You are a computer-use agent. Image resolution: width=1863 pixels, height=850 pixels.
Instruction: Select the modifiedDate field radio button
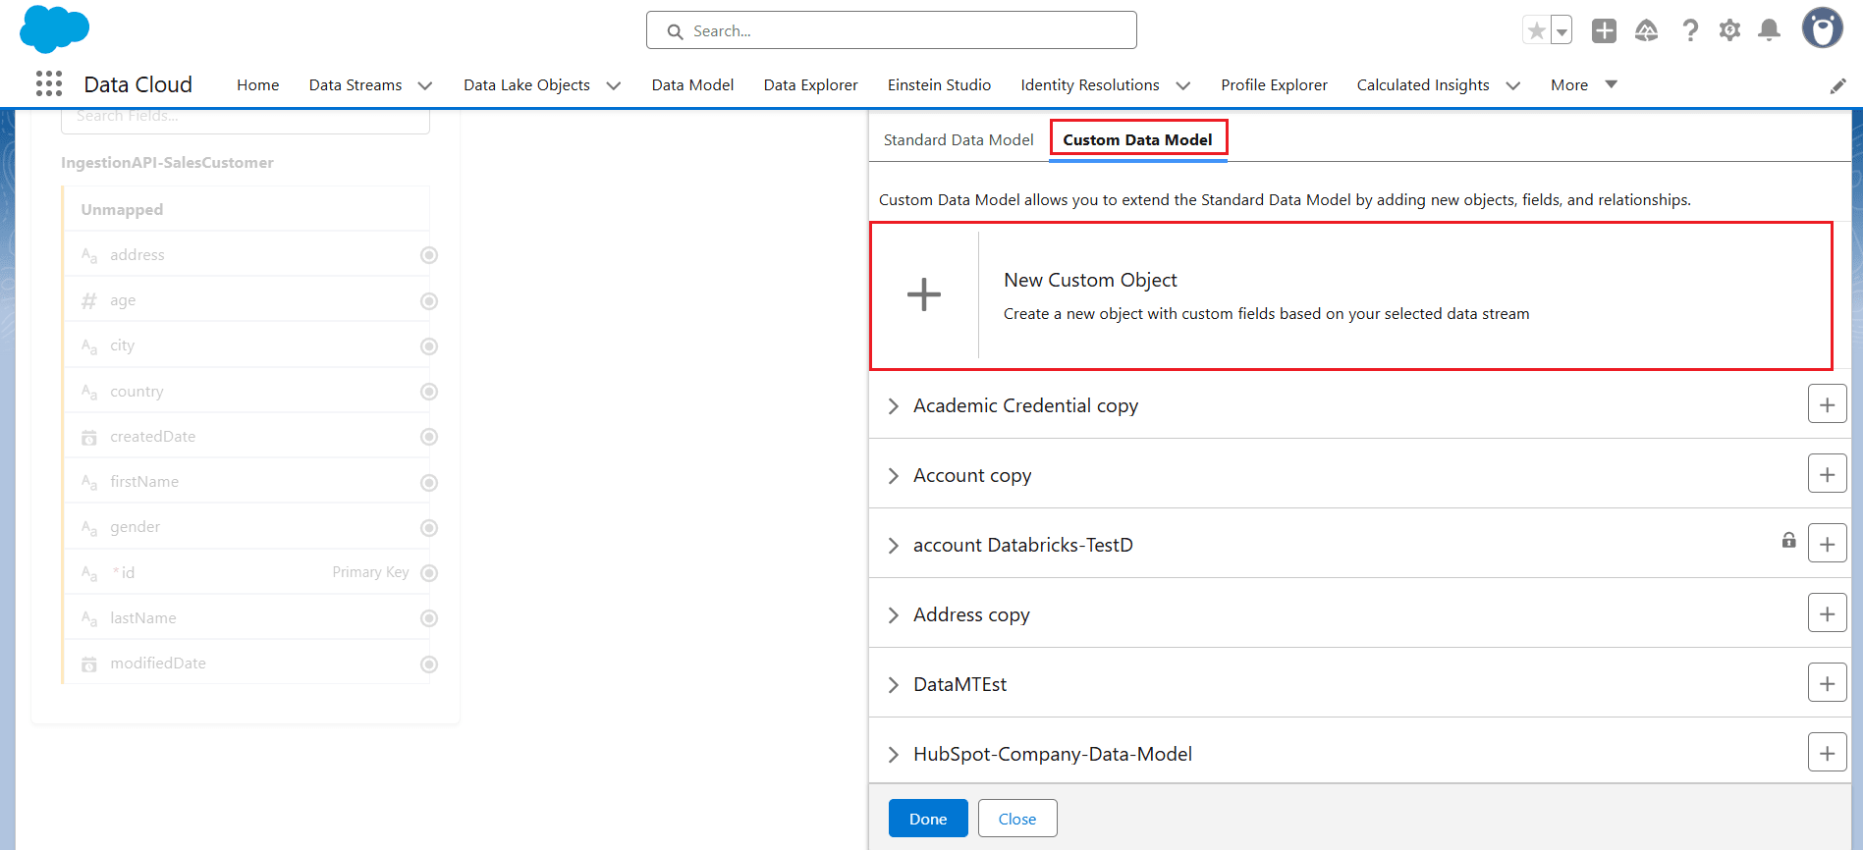point(429,664)
